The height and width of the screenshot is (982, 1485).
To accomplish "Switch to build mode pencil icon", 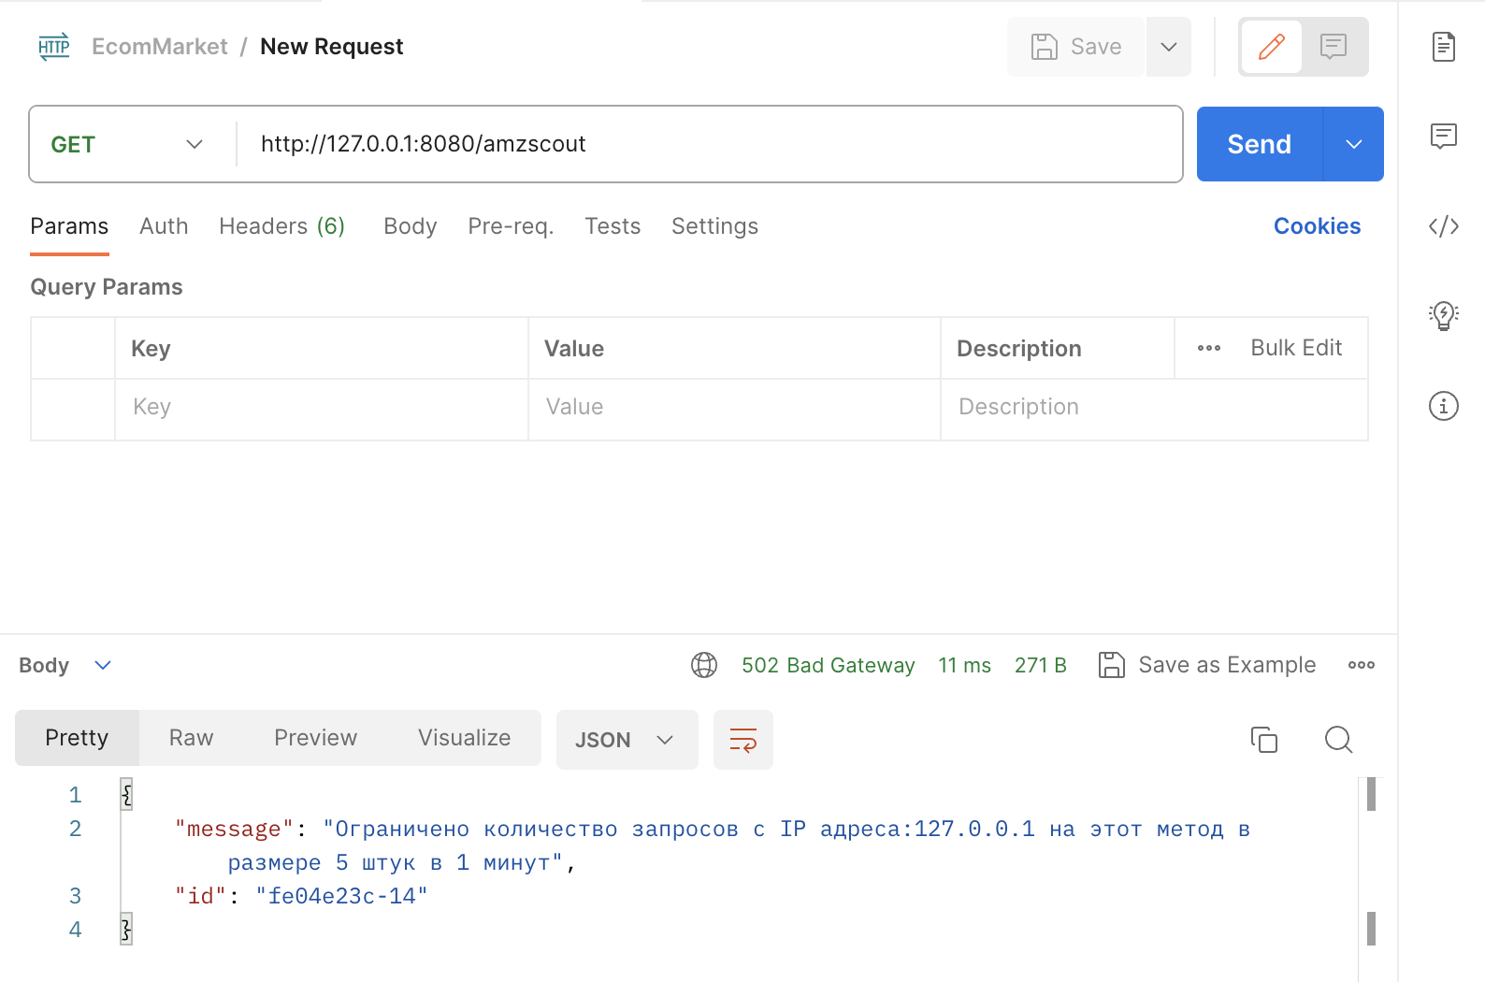I will pyautogui.click(x=1272, y=47).
